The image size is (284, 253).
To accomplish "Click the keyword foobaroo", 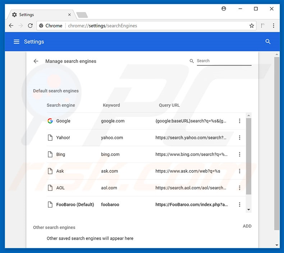I will (110, 204).
